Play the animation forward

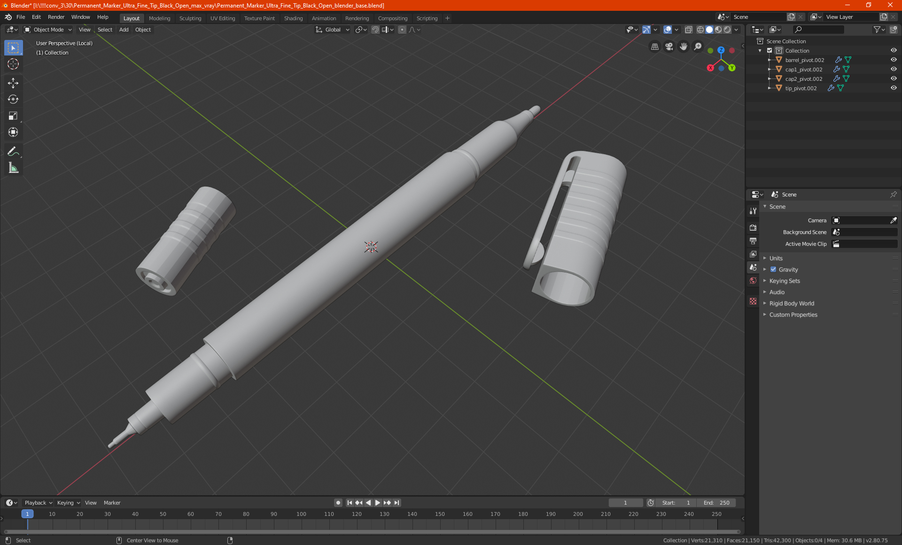(x=378, y=503)
